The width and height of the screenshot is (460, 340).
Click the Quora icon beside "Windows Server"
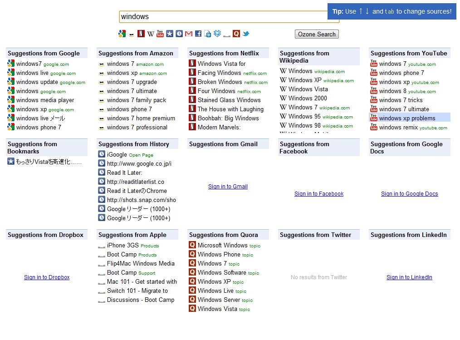pos(192,300)
